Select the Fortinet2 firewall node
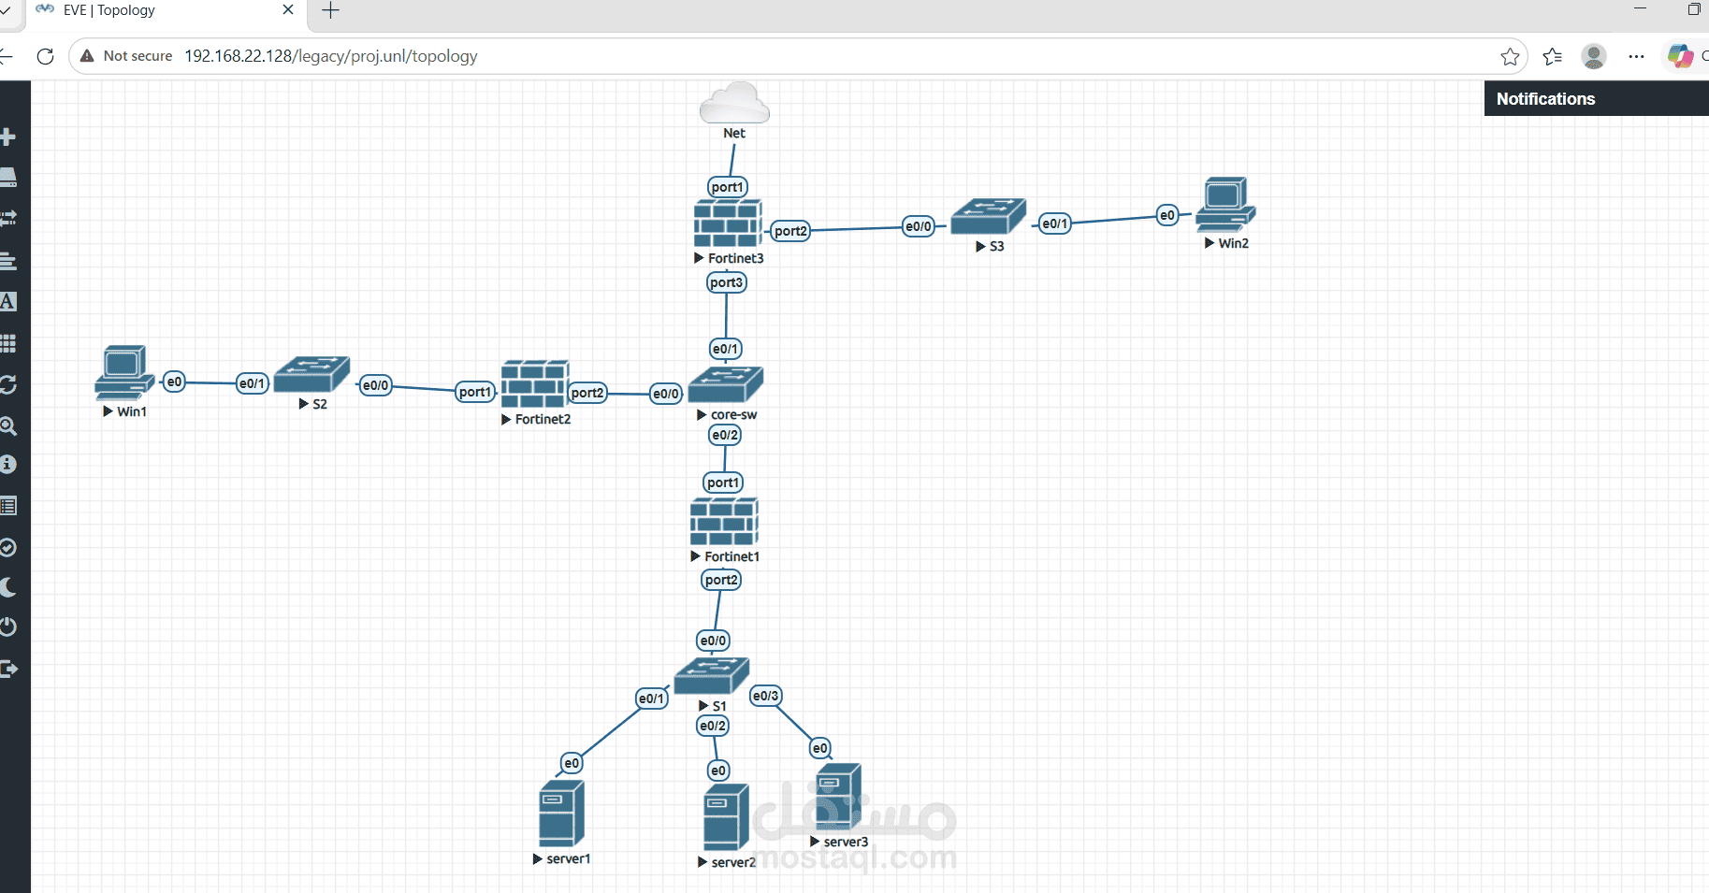Viewport: 1709px width, 893px height. [535, 384]
